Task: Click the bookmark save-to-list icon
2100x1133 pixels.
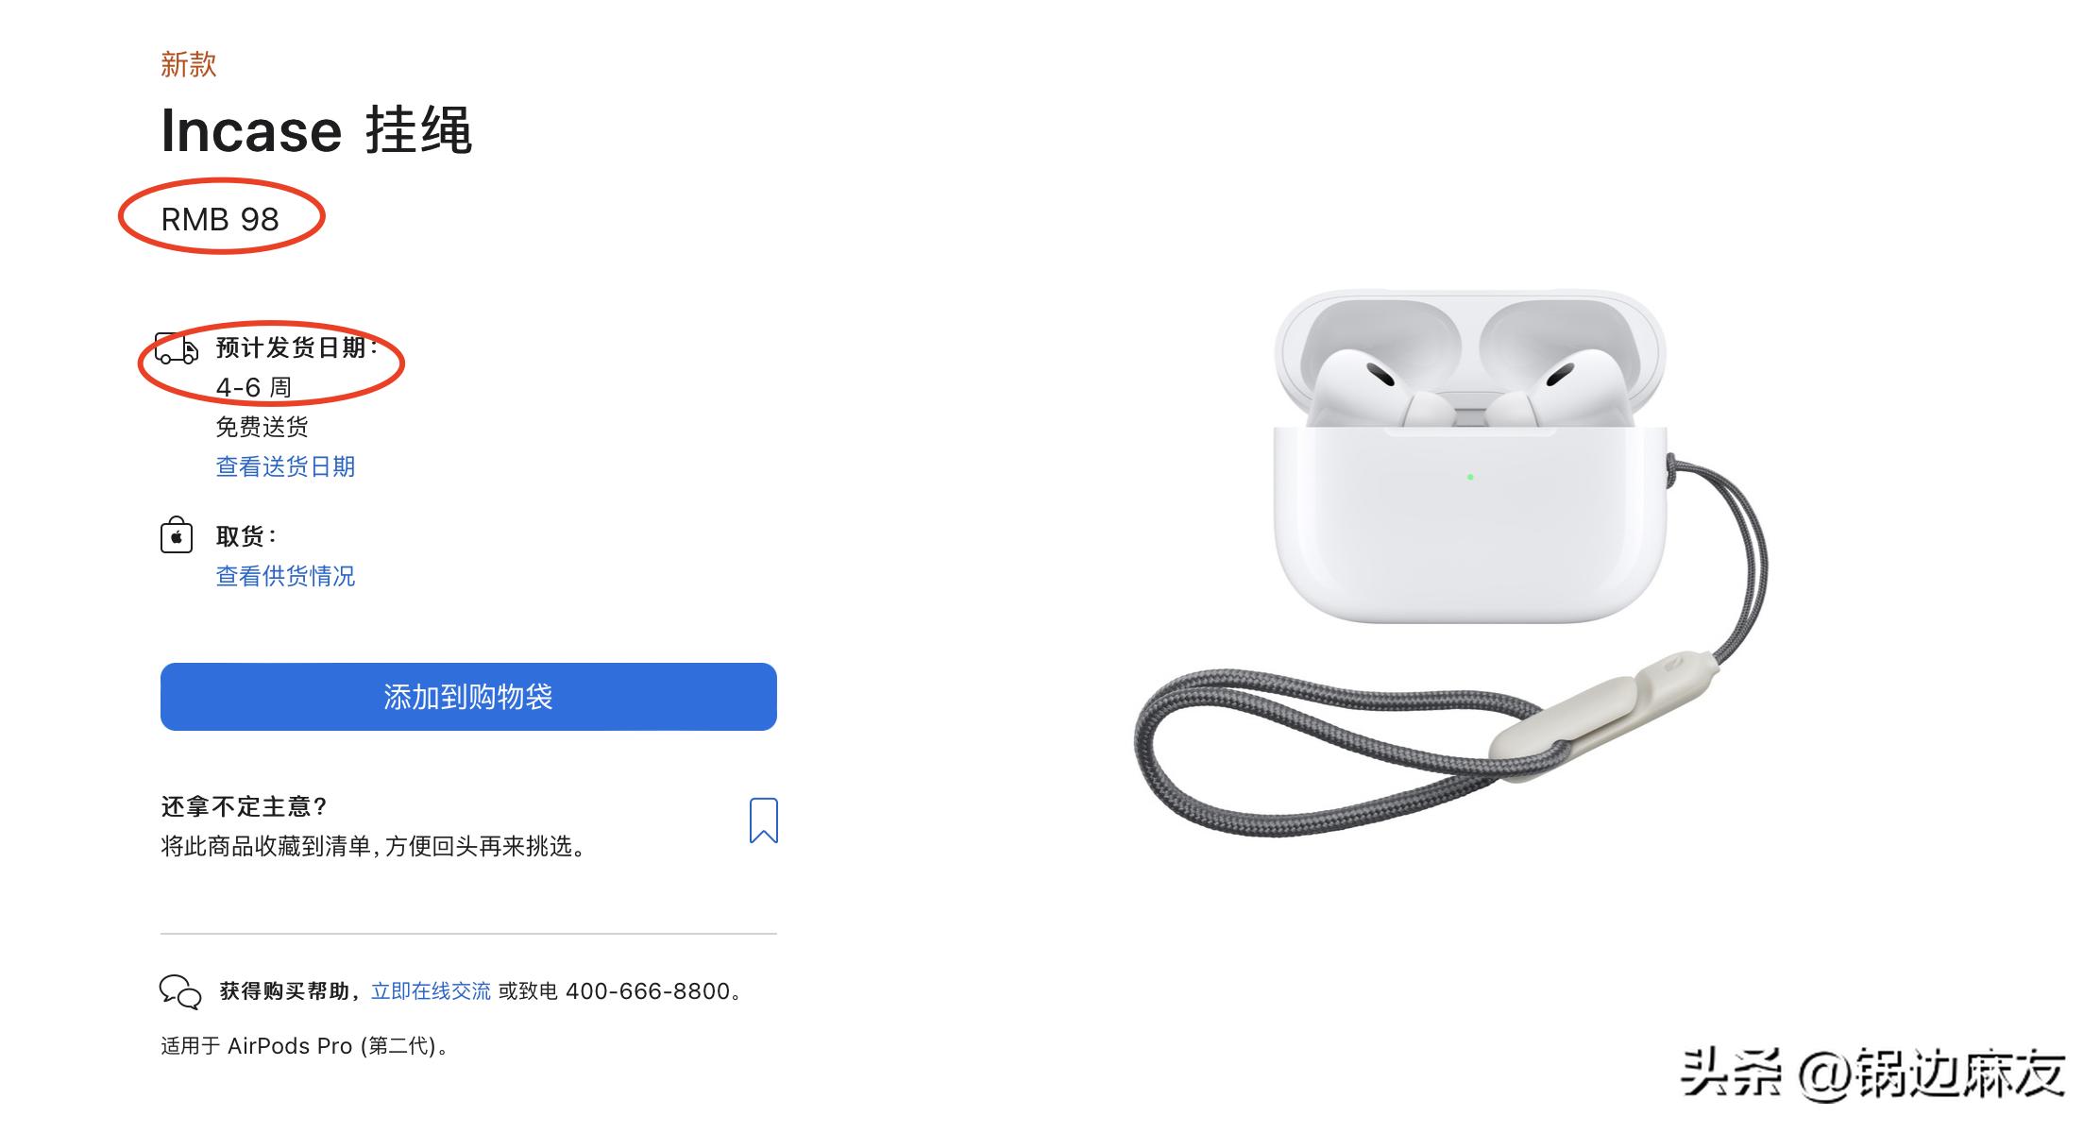Action: click(763, 820)
